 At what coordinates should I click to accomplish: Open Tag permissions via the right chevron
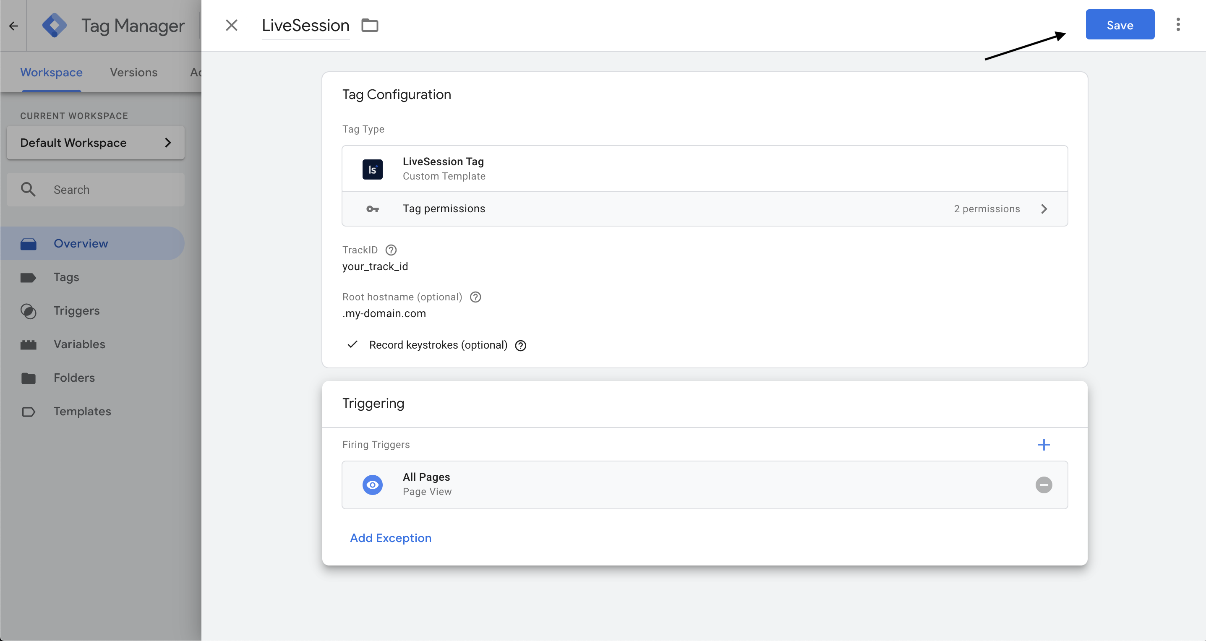click(1044, 208)
